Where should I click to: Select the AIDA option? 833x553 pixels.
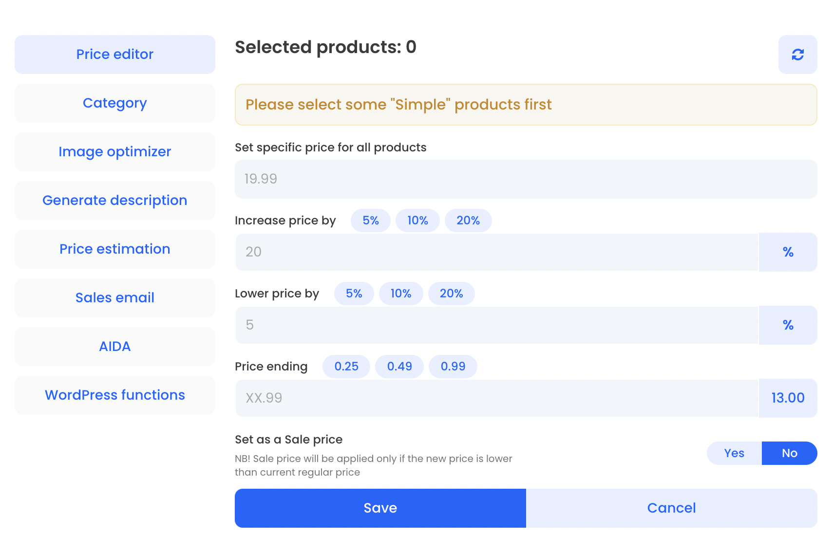(x=115, y=347)
